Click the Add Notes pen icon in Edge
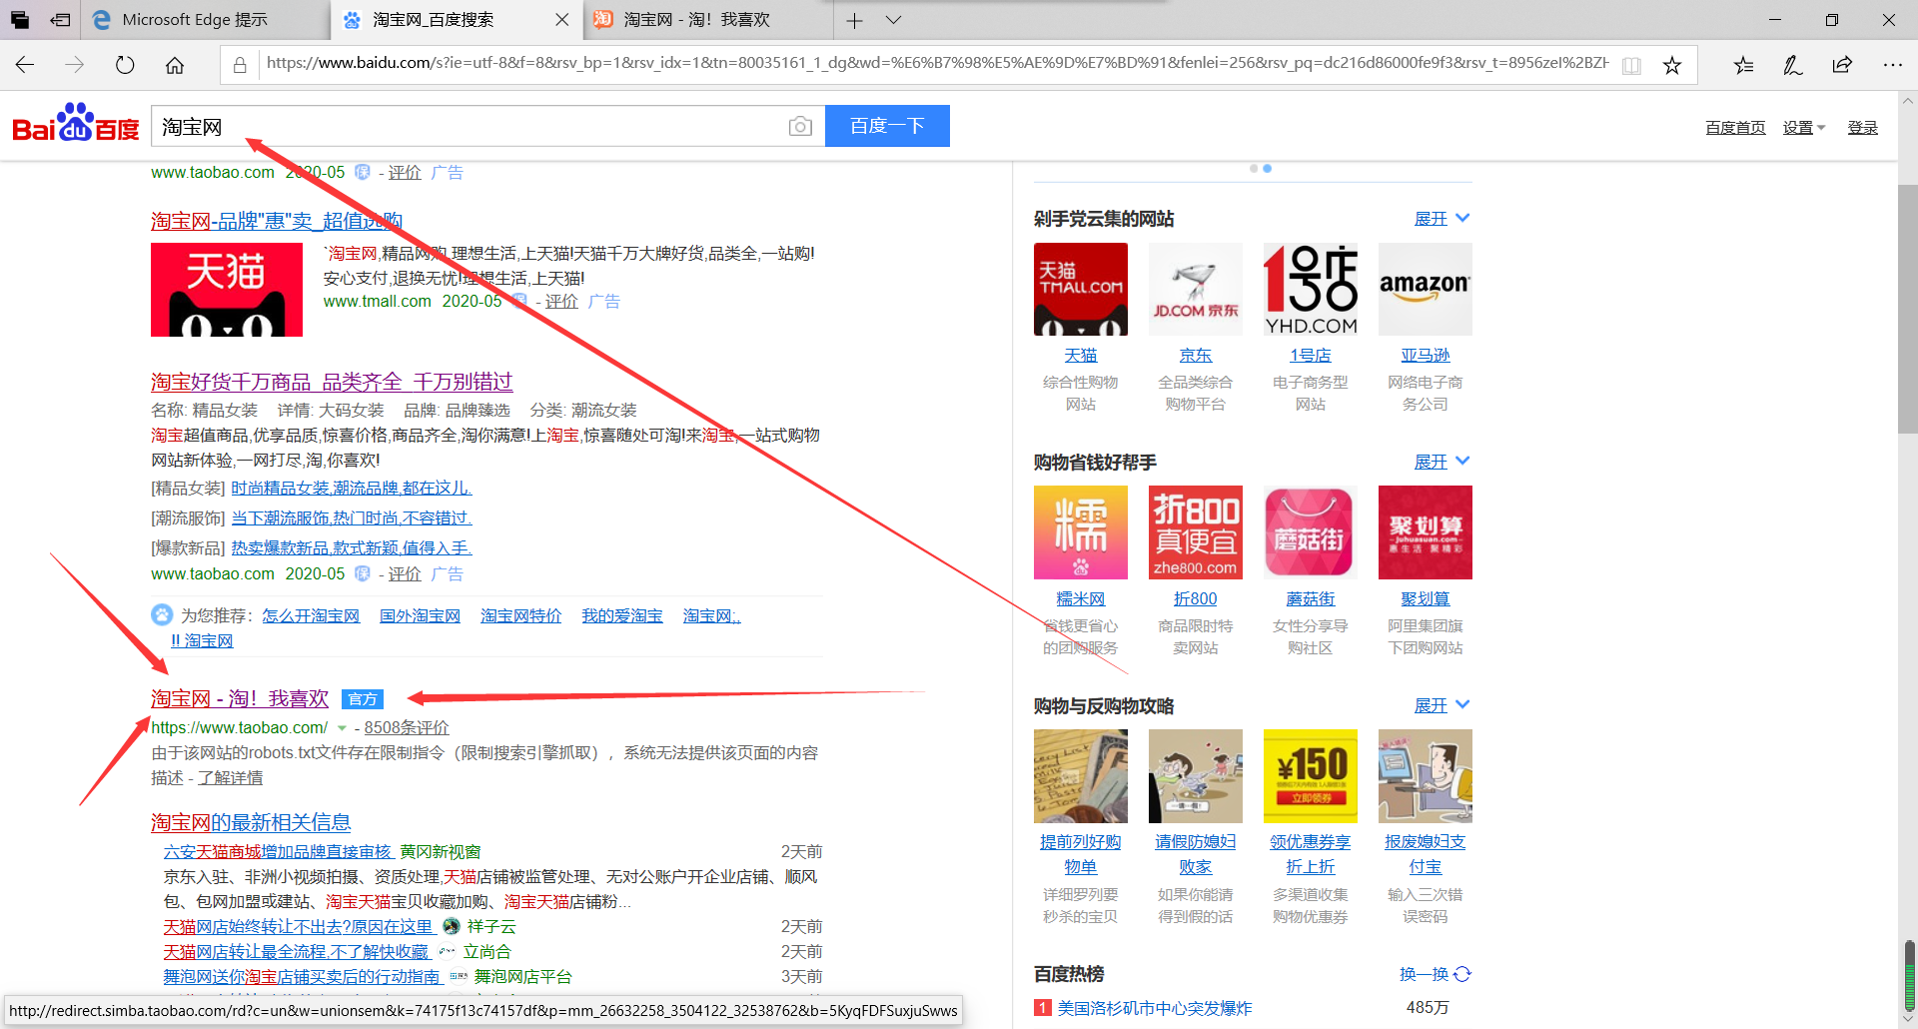This screenshot has height=1029, width=1918. (1793, 64)
